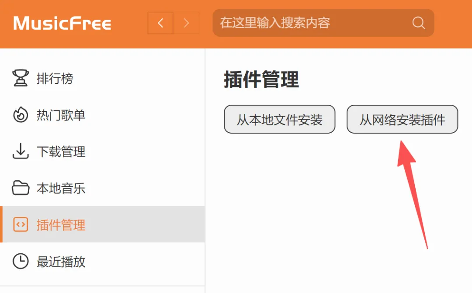The height and width of the screenshot is (293, 472).
Task: Select 本地音乐 text label in sidebar
Action: pyautogui.click(x=61, y=189)
